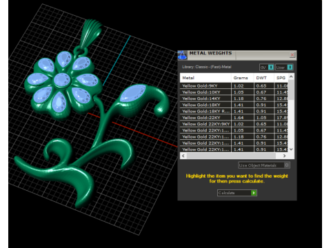Click the metal list scroll-down arrow
The width and height of the screenshot is (331, 248).
coord(291,149)
